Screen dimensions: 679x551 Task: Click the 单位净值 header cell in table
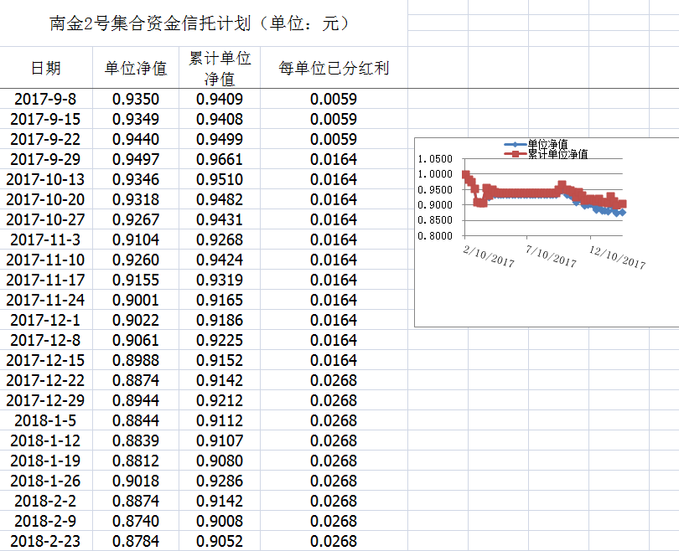pyautogui.click(x=136, y=69)
